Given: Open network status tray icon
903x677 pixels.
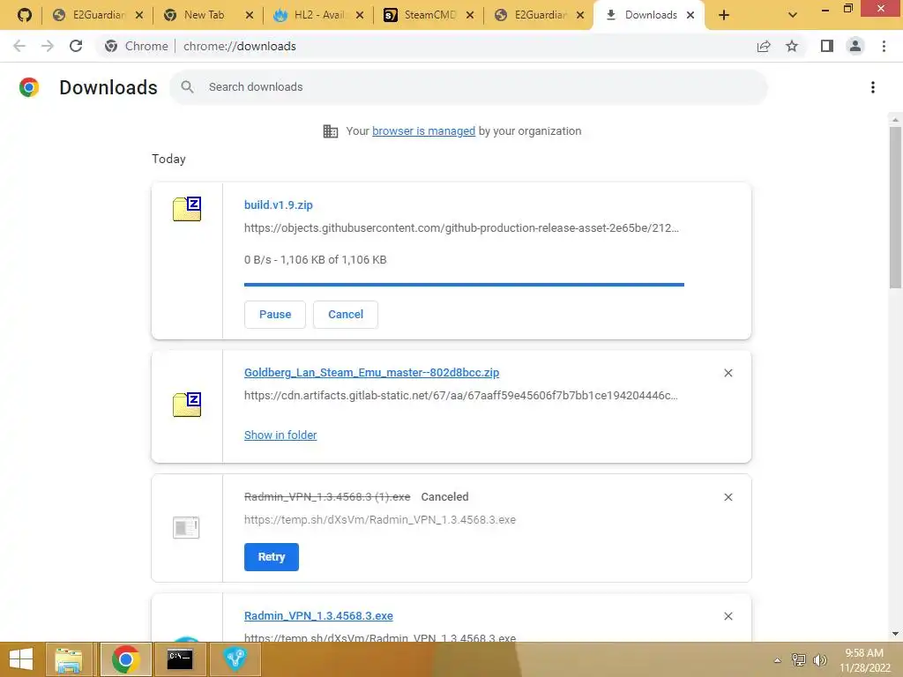Looking at the screenshot, I should 798,659.
